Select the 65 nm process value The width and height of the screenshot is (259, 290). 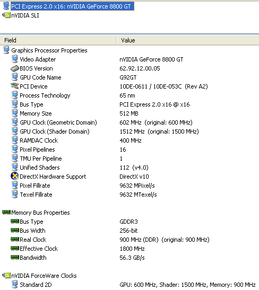coord(127,95)
